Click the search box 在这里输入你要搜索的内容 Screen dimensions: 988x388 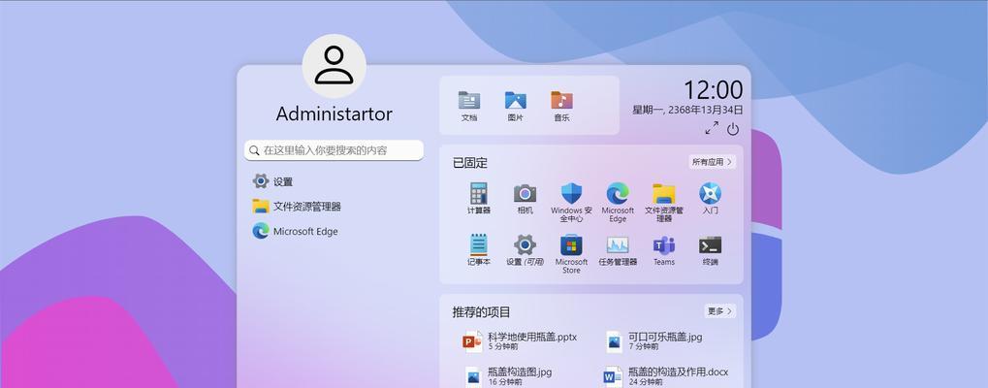coord(334,150)
